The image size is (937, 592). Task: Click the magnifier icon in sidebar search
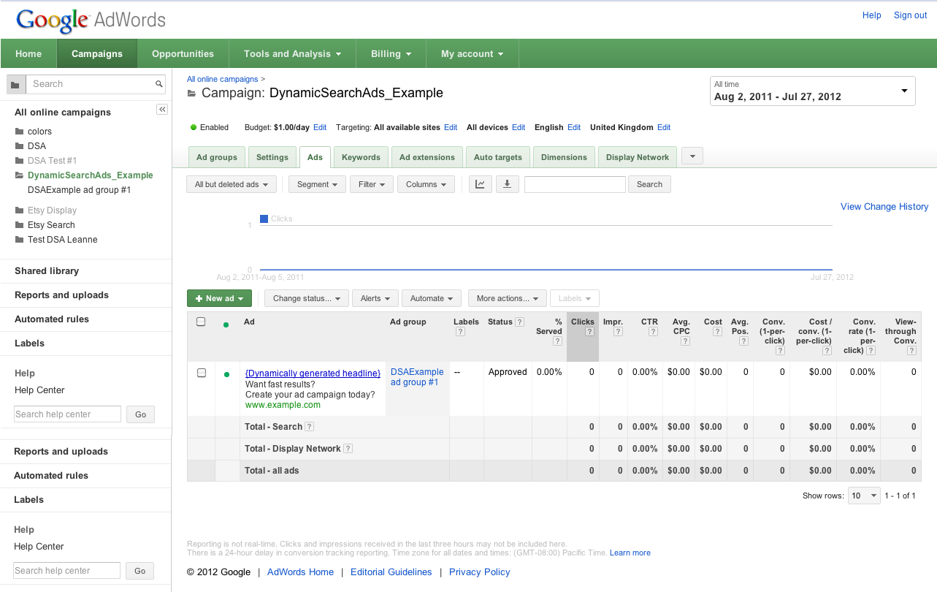point(159,85)
